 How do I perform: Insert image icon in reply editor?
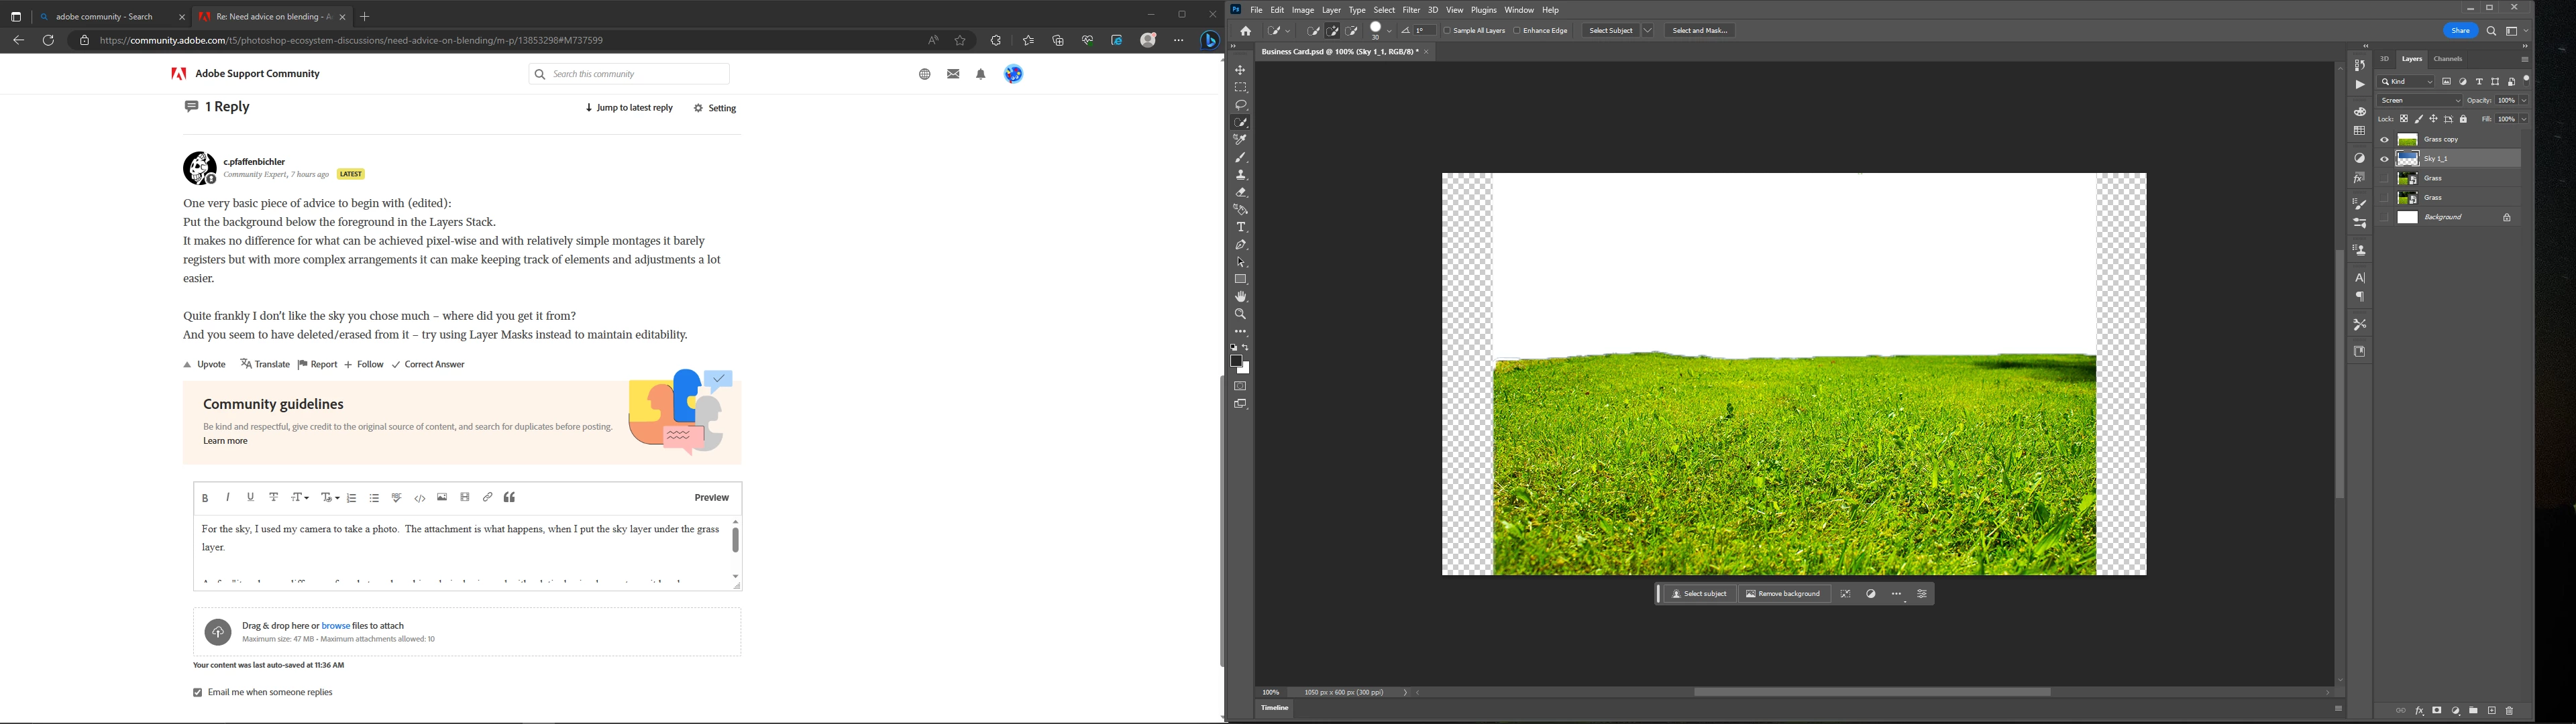point(442,497)
